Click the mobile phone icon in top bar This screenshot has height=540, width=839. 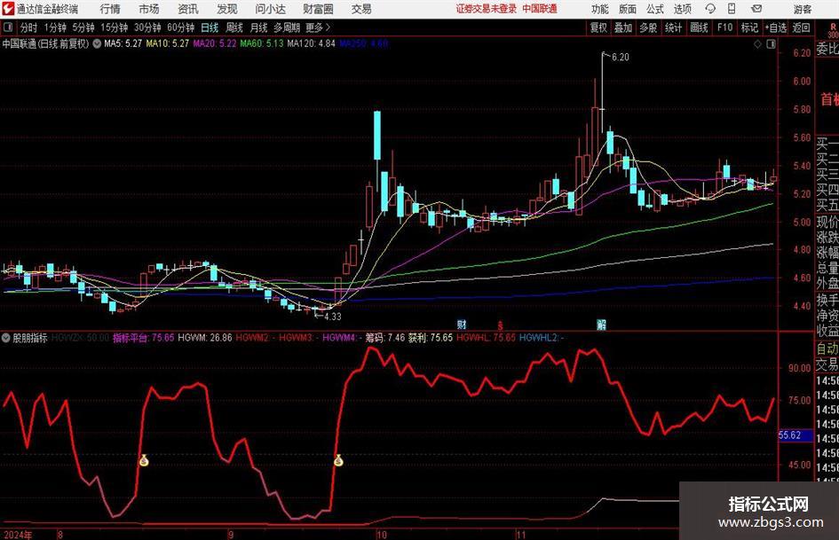[x=732, y=9]
